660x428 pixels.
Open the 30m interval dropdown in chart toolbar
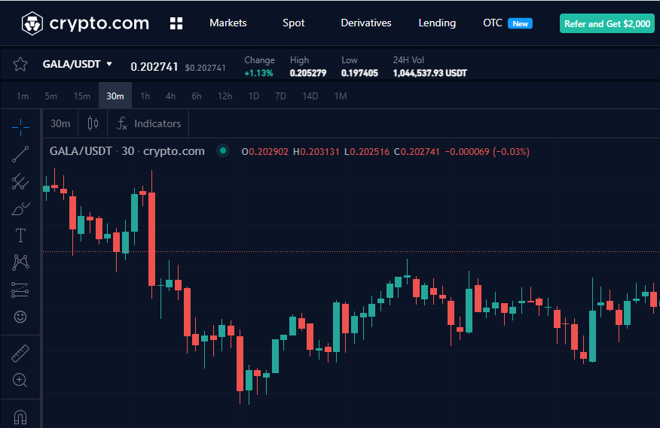tap(60, 123)
